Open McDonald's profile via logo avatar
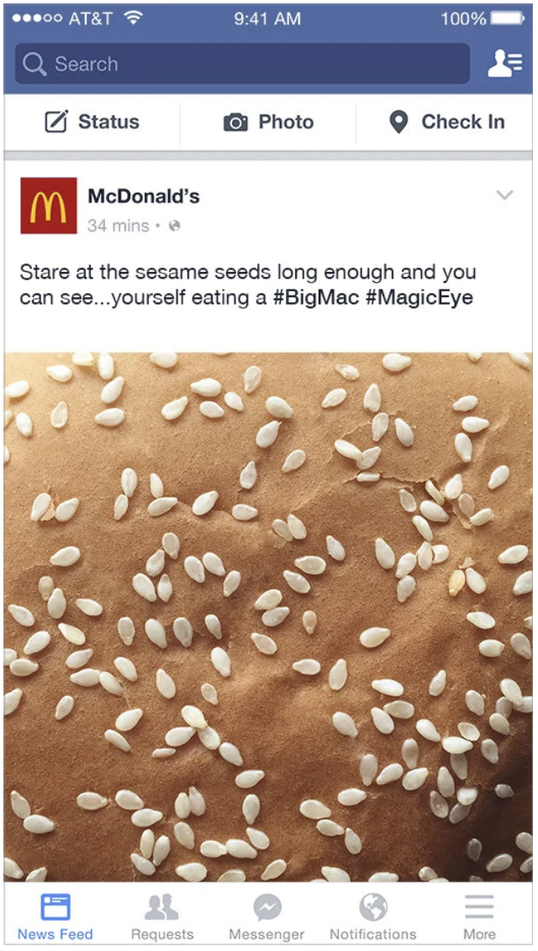 tap(49, 205)
